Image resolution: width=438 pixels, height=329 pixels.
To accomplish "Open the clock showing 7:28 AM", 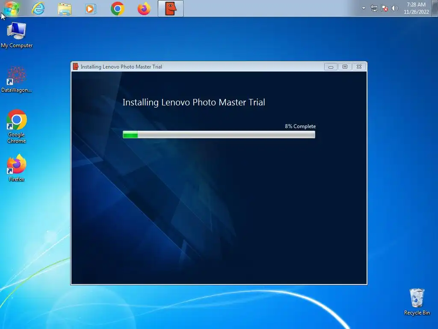I will tap(416, 9).
